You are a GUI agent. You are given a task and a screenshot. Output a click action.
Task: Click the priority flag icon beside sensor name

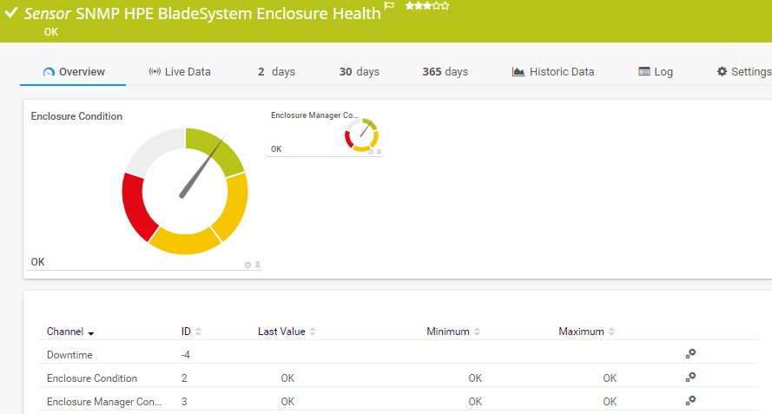click(389, 7)
